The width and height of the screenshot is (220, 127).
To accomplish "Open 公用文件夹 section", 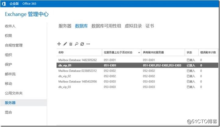I will pos(14,93).
